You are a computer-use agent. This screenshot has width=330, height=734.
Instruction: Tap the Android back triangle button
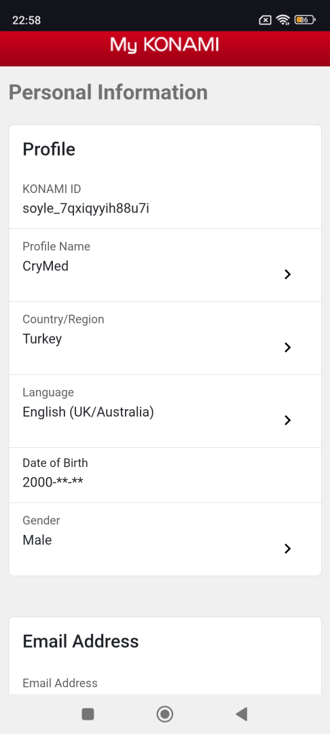pyautogui.click(x=241, y=714)
